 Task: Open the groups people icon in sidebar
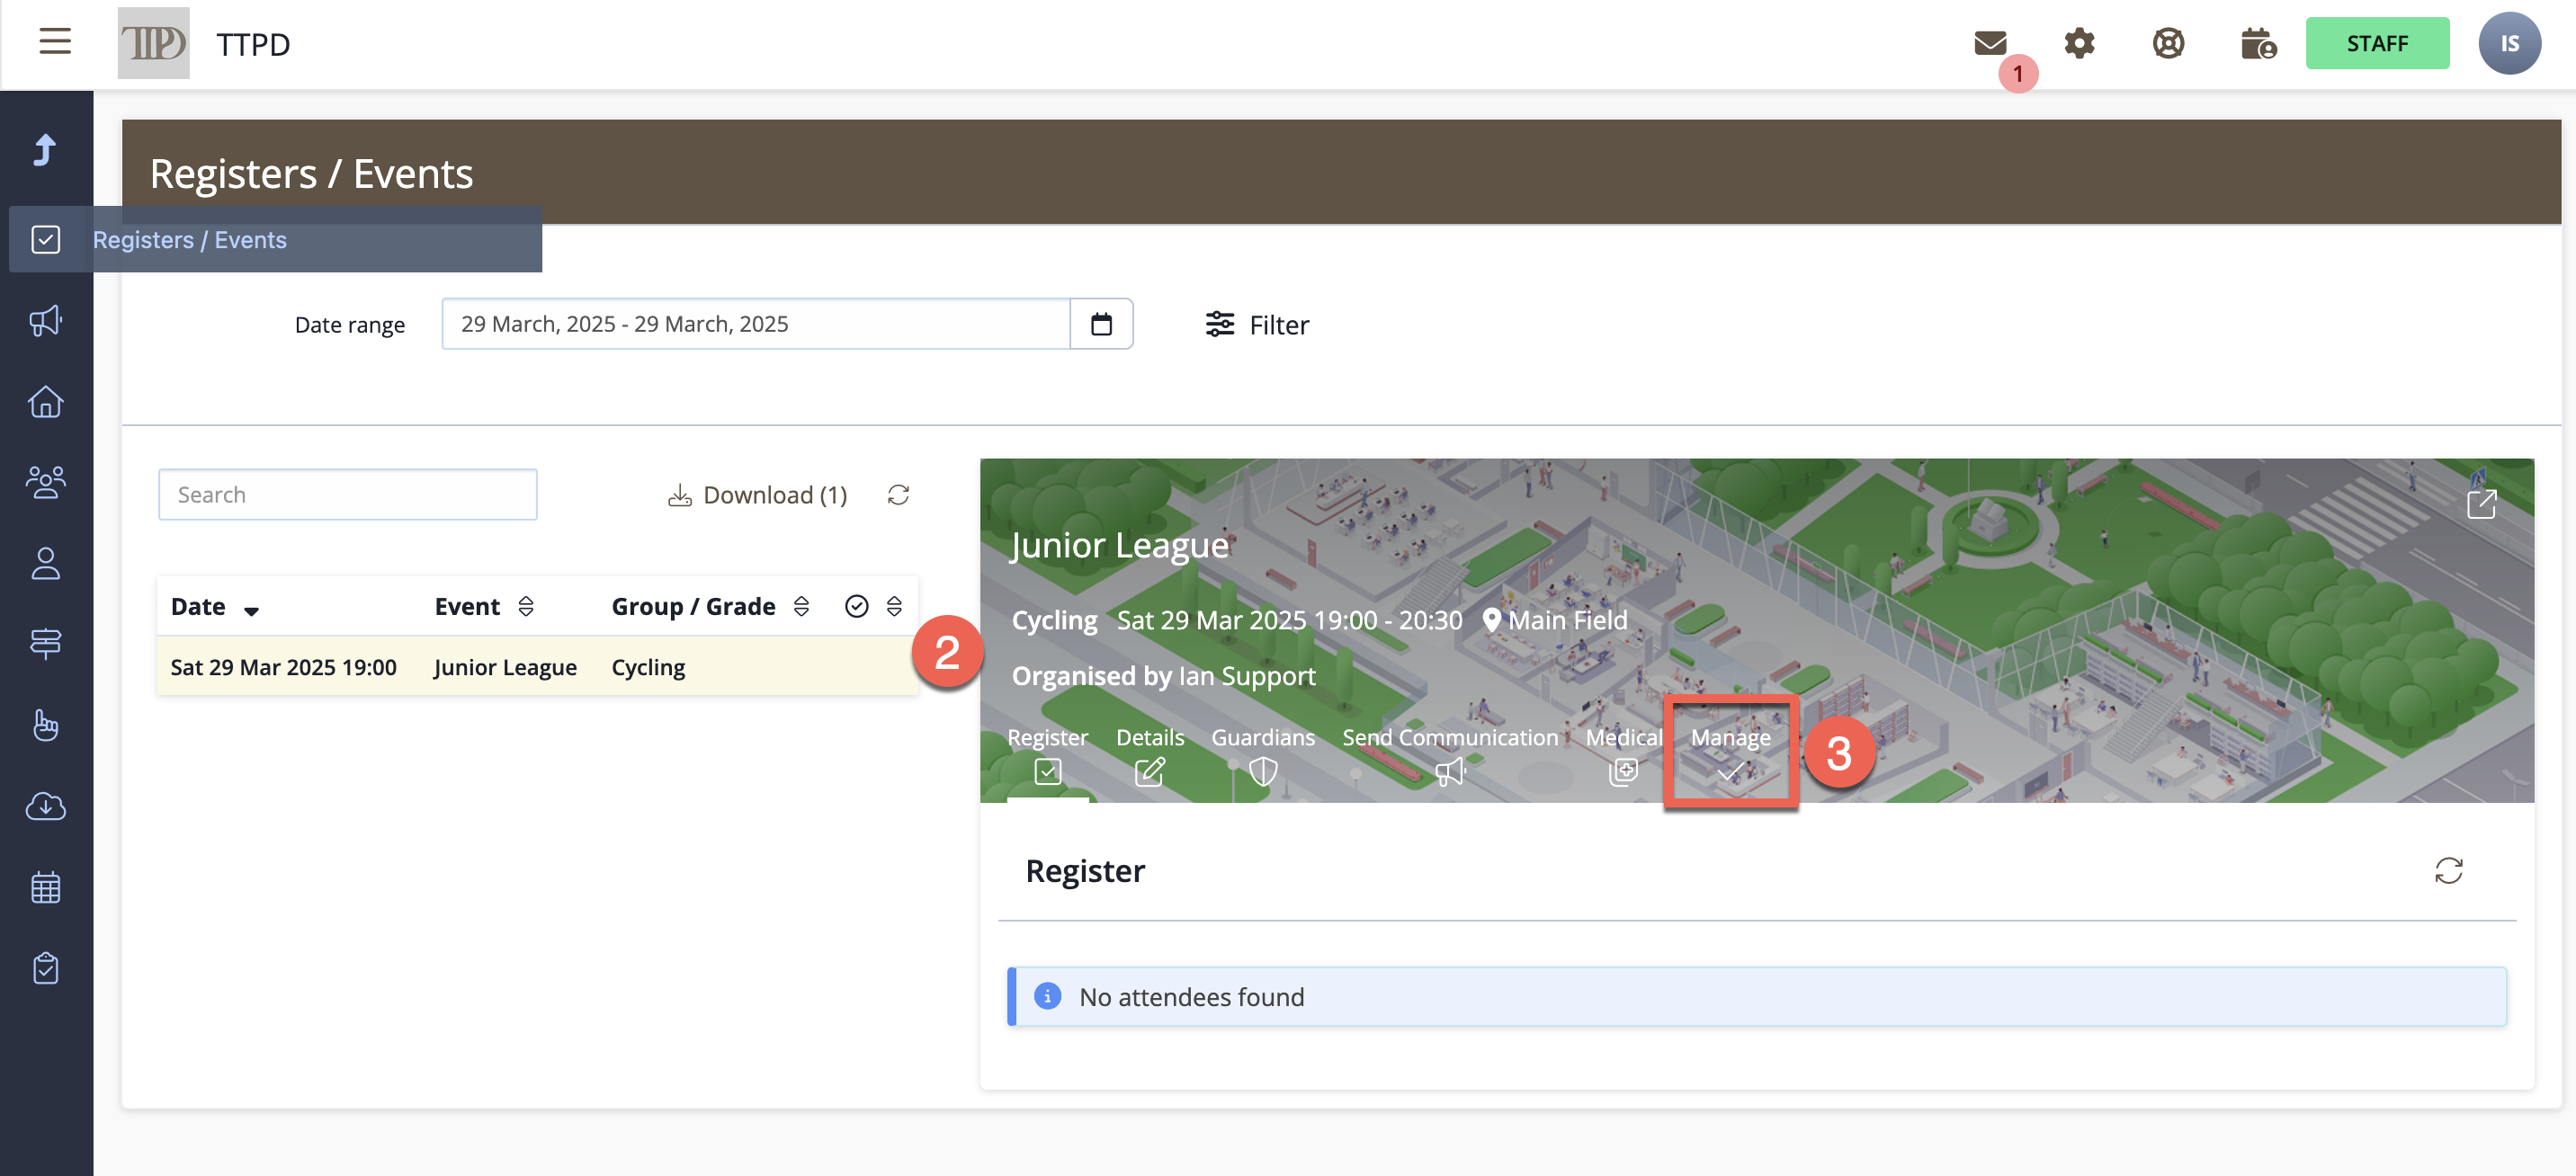click(46, 482)
